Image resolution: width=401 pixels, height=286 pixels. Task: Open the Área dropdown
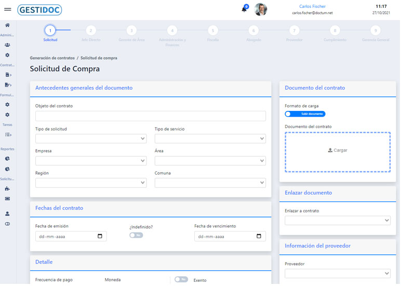coord(210,161)
